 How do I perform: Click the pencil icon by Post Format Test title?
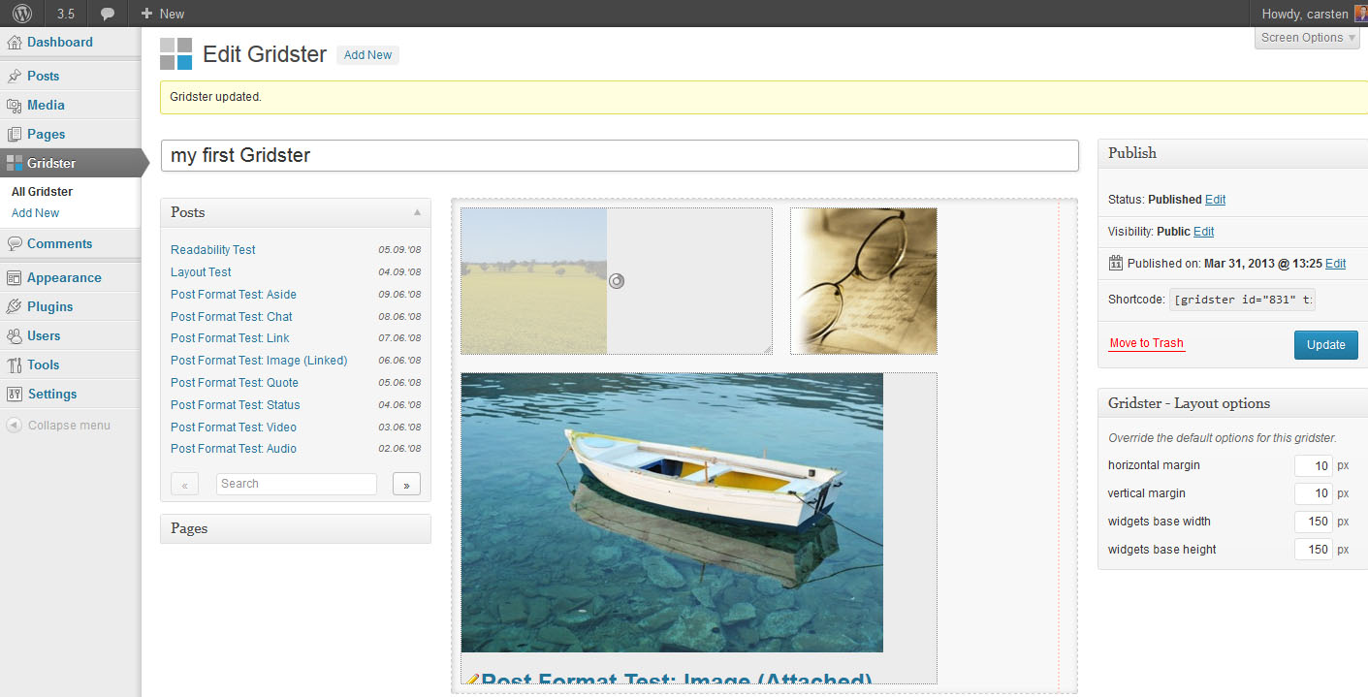click(x=472, y=681)
